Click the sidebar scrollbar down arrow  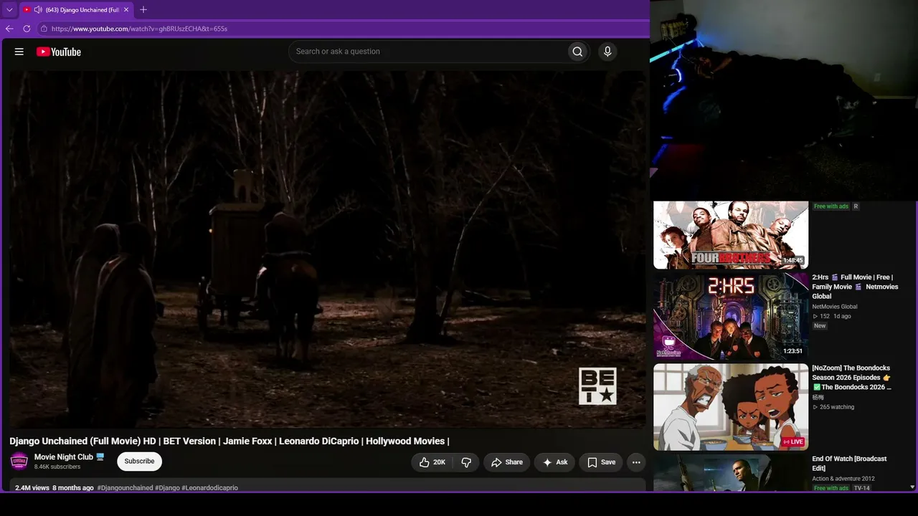click(912, 487)
